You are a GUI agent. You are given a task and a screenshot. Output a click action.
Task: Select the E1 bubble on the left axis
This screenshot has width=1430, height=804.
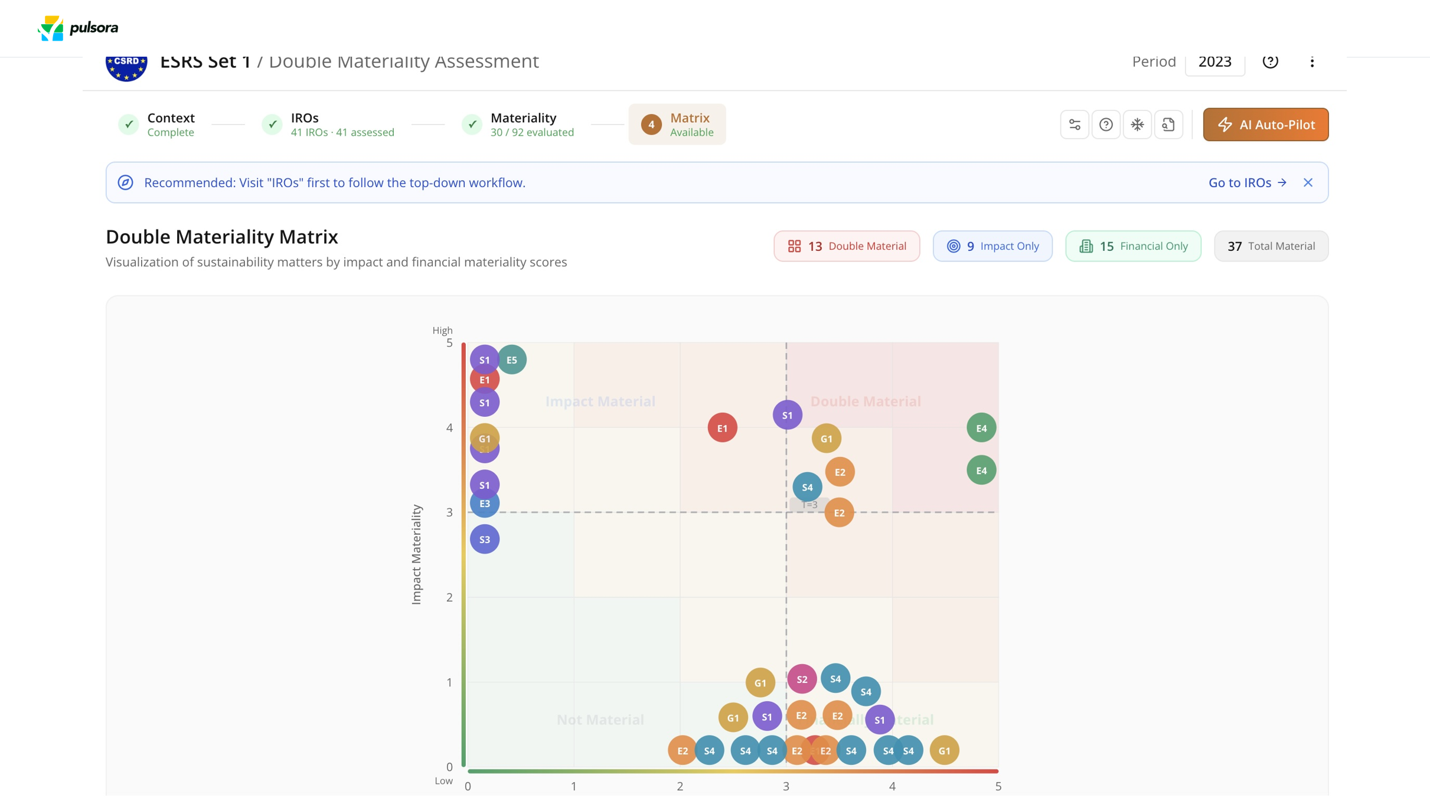pyautogui.click(x=485, y=380)
